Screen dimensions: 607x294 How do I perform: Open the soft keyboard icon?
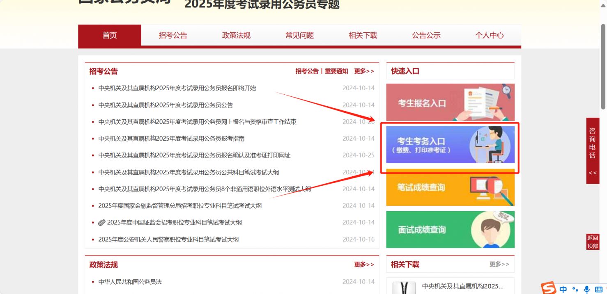coord(598,288)
